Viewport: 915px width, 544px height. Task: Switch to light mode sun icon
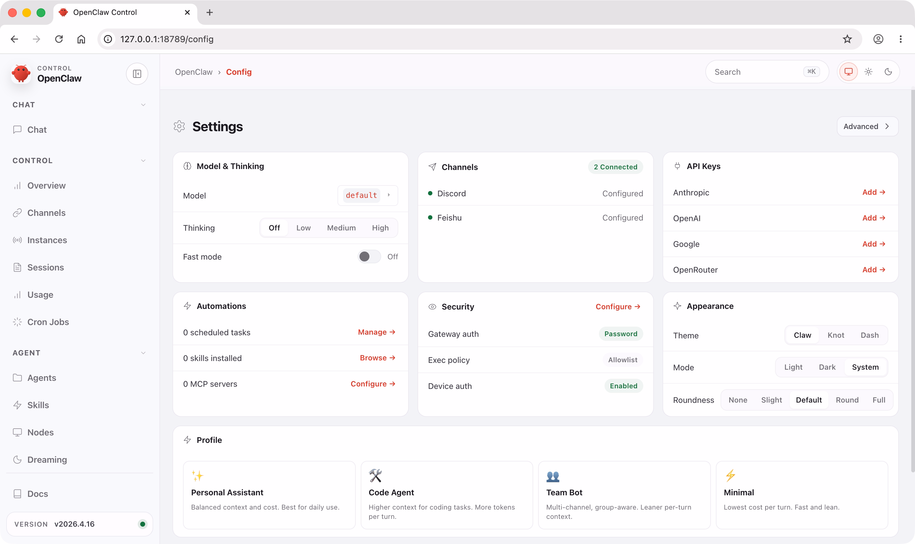[868, 72]
